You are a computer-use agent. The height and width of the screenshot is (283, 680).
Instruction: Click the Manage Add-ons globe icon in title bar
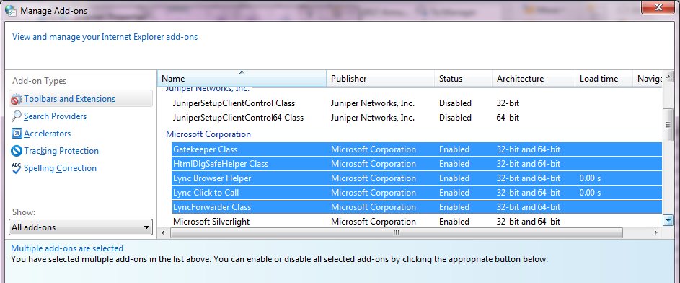10,10
